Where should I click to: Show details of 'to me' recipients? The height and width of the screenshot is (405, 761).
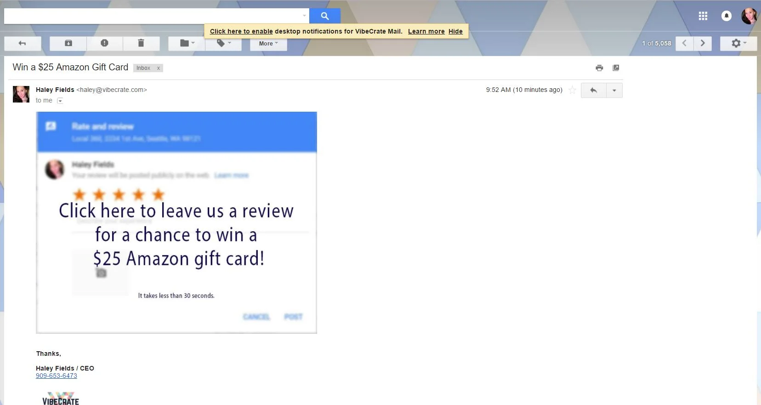coord(60,101)
